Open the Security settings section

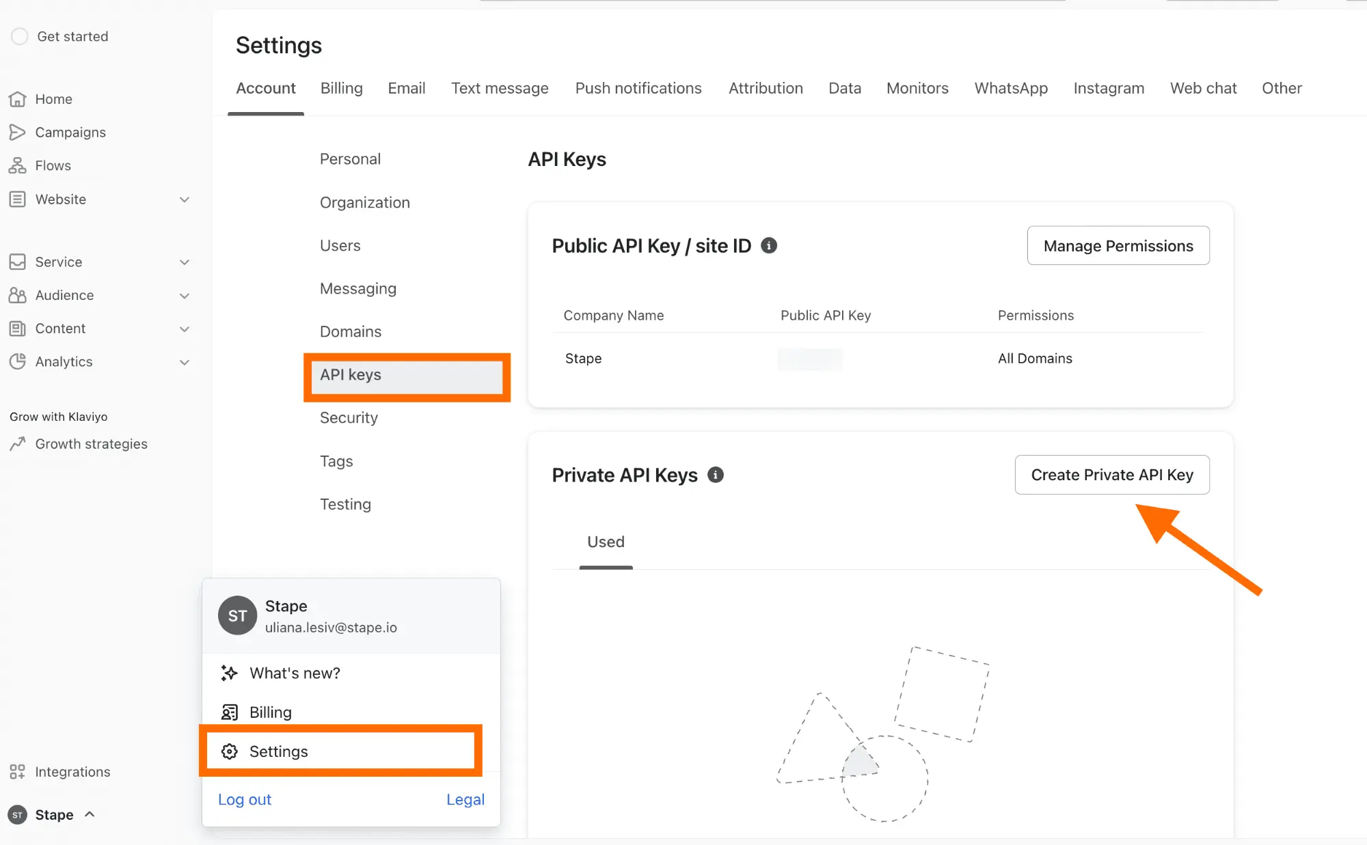(x=349, y=418)
